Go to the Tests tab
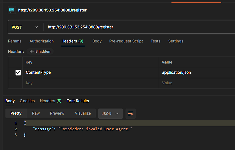The width and height of the screenshot is (235, 150). [x=155, y=41]
